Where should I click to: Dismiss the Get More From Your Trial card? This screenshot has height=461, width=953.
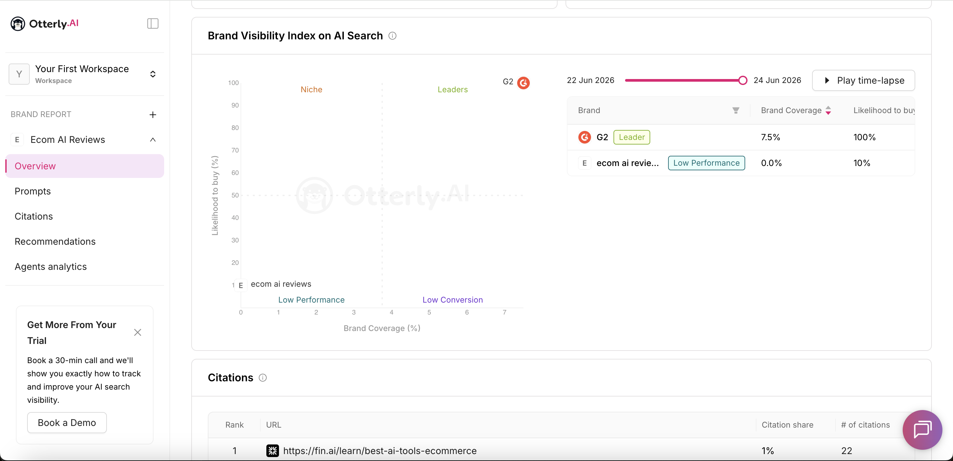(x=138, y=332)
